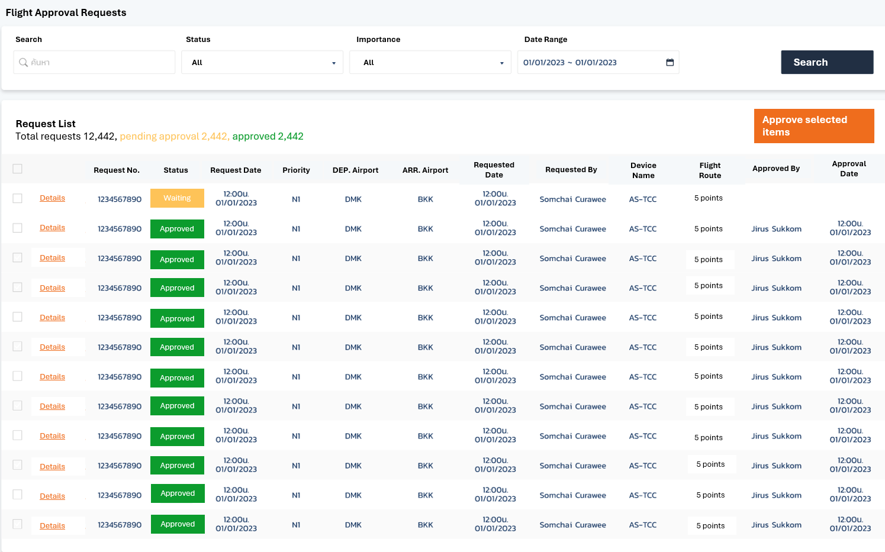Expand the Status dropdown
This screenshot has height=552, width=885.
[262, 62]
